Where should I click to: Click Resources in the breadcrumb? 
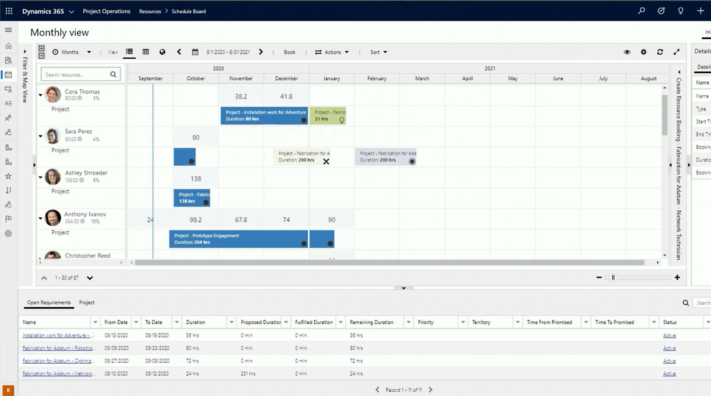(150, 12)
